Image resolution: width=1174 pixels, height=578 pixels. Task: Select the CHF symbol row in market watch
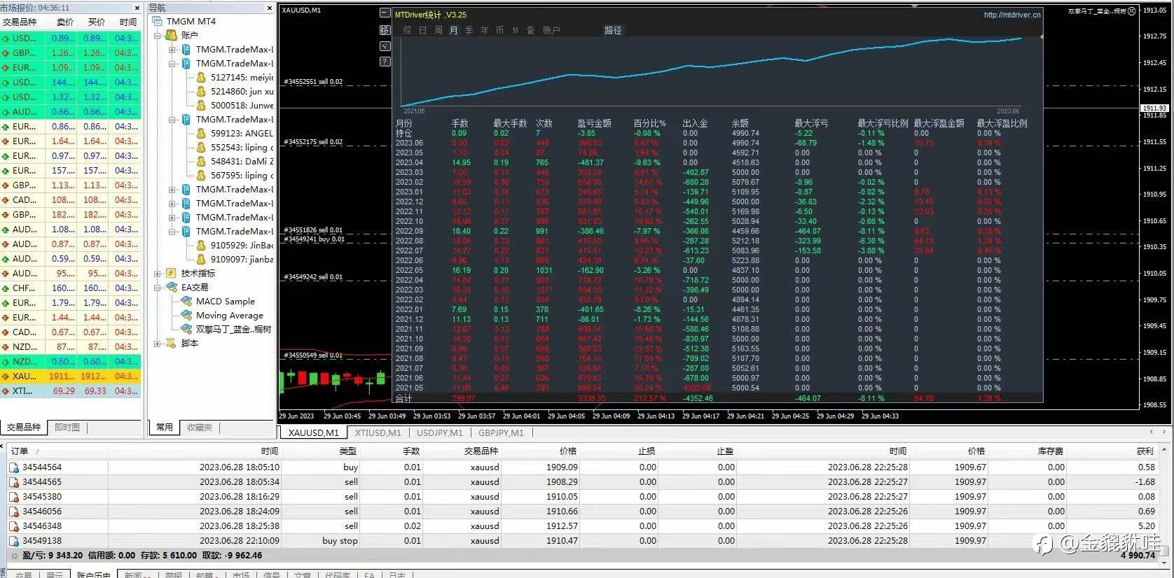(x=71, y=288)
